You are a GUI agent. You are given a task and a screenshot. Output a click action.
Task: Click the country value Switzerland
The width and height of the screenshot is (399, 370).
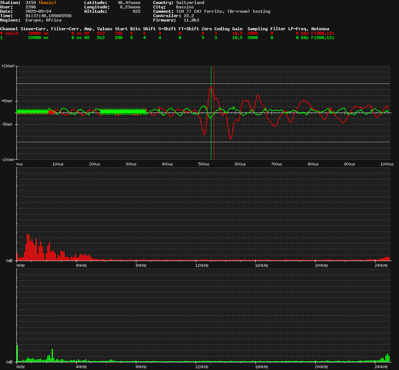pos(190,3)
